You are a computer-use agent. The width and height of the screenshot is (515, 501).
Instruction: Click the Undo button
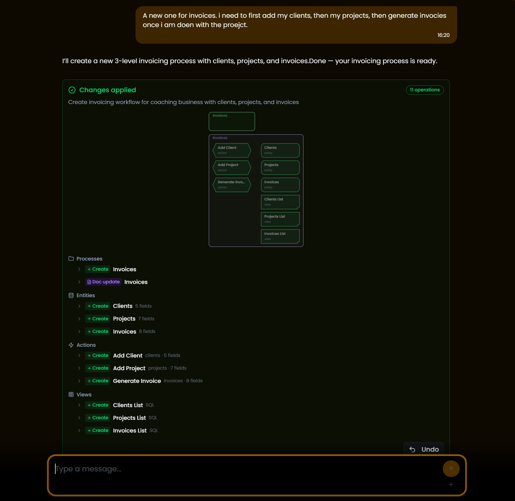424,449
